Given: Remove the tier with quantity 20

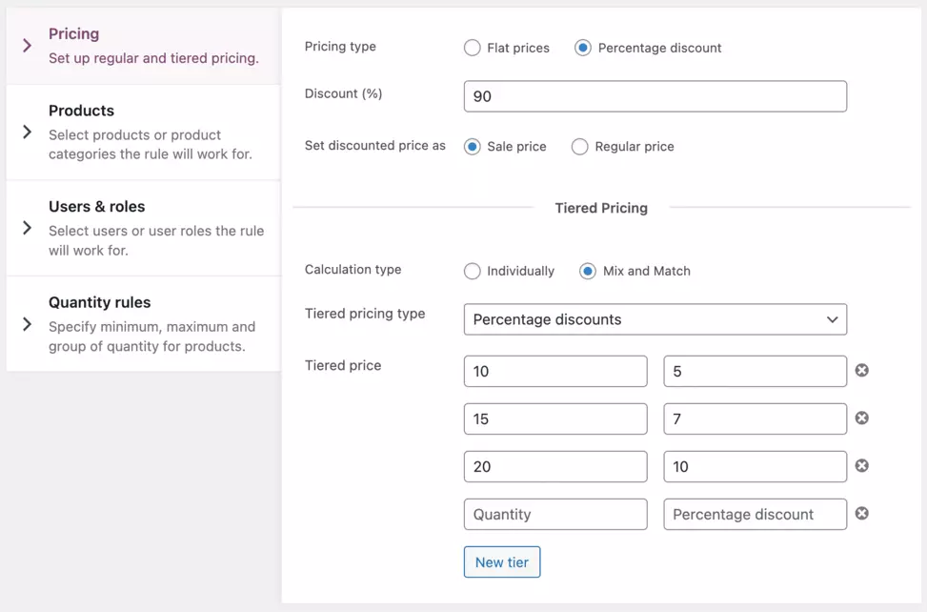Looking at the screenshot, I should coord(861,465).
